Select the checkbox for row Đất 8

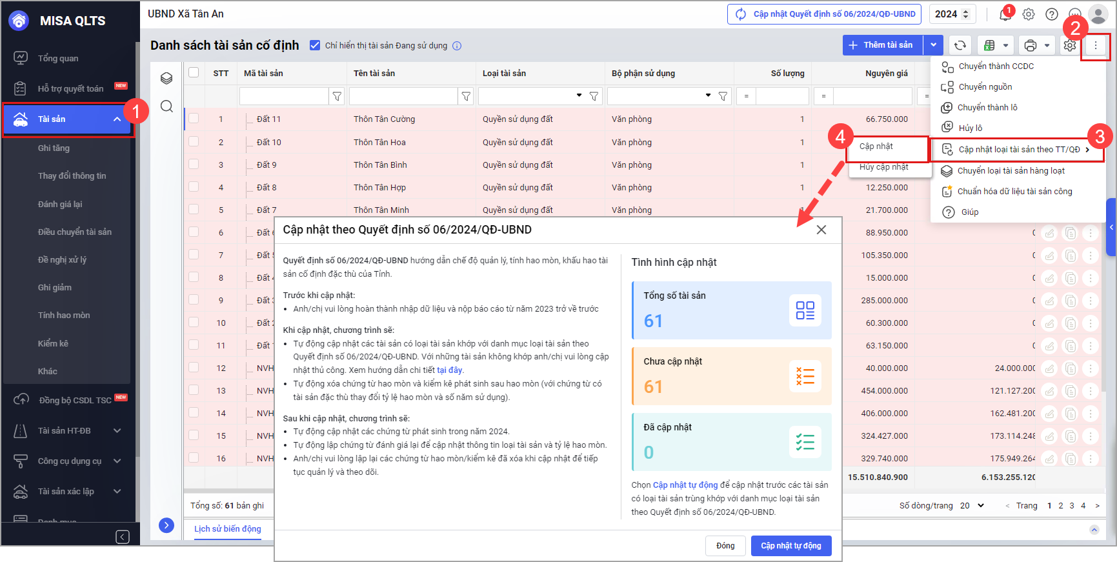click(x=194, y=186)
